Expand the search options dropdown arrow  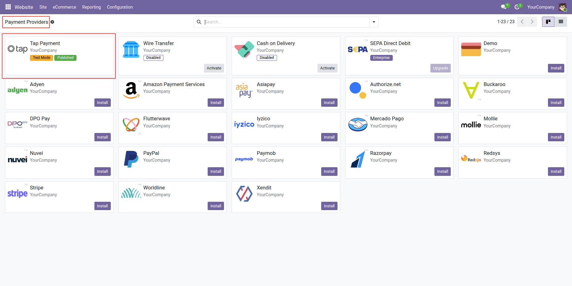pyautogui.click(x=374, y=22)
